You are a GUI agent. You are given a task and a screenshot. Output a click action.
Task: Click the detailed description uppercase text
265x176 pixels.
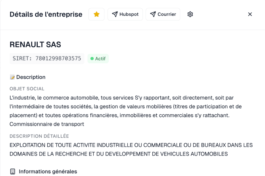click(131, 149)
